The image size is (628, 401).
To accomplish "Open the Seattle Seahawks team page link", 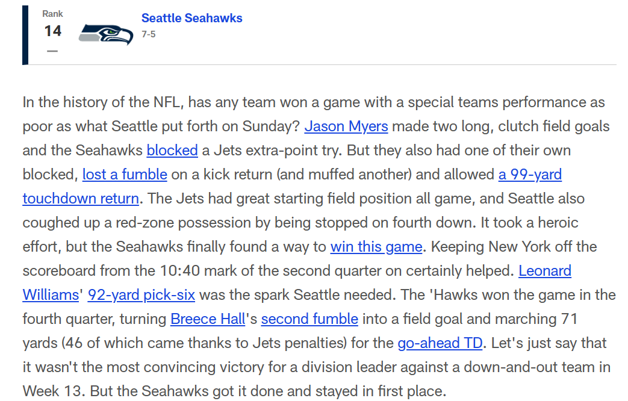I will (191, 19).
